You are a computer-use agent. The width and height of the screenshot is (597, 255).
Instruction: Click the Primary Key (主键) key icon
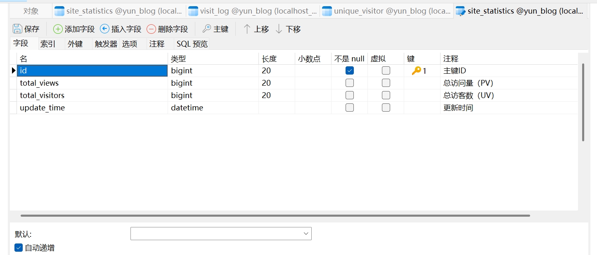(207, 29)
